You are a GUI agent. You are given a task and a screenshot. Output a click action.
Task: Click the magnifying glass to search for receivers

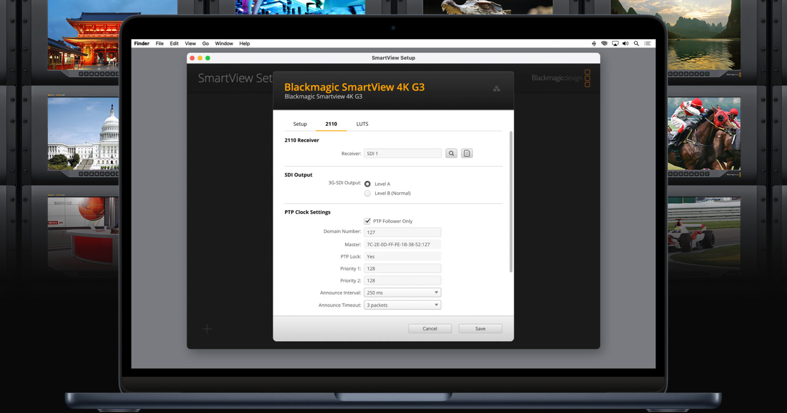[451, 153]
